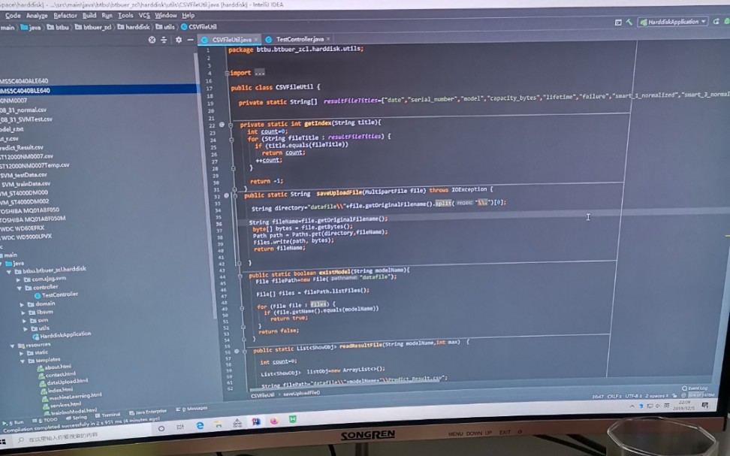Open the Tools menu

coord(125,15)
